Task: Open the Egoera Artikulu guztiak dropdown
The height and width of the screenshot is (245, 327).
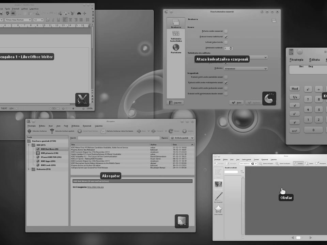Action: (x=182, y=138)
